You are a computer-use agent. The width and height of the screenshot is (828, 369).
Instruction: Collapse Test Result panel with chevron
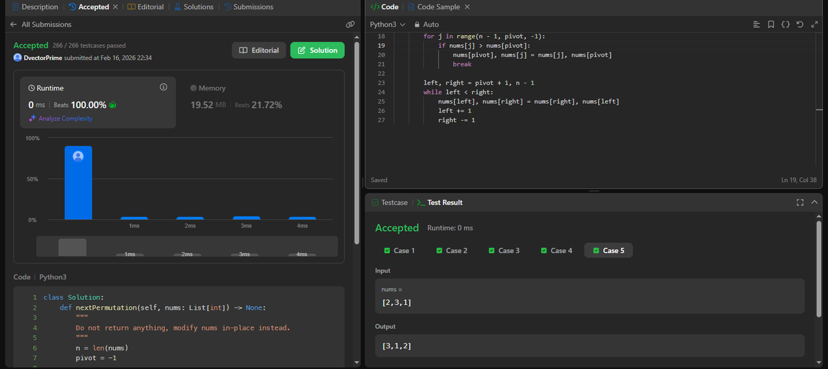click(814, 203)
